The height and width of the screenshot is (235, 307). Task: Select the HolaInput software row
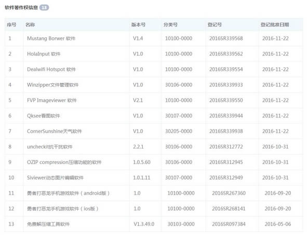point(154,54)
